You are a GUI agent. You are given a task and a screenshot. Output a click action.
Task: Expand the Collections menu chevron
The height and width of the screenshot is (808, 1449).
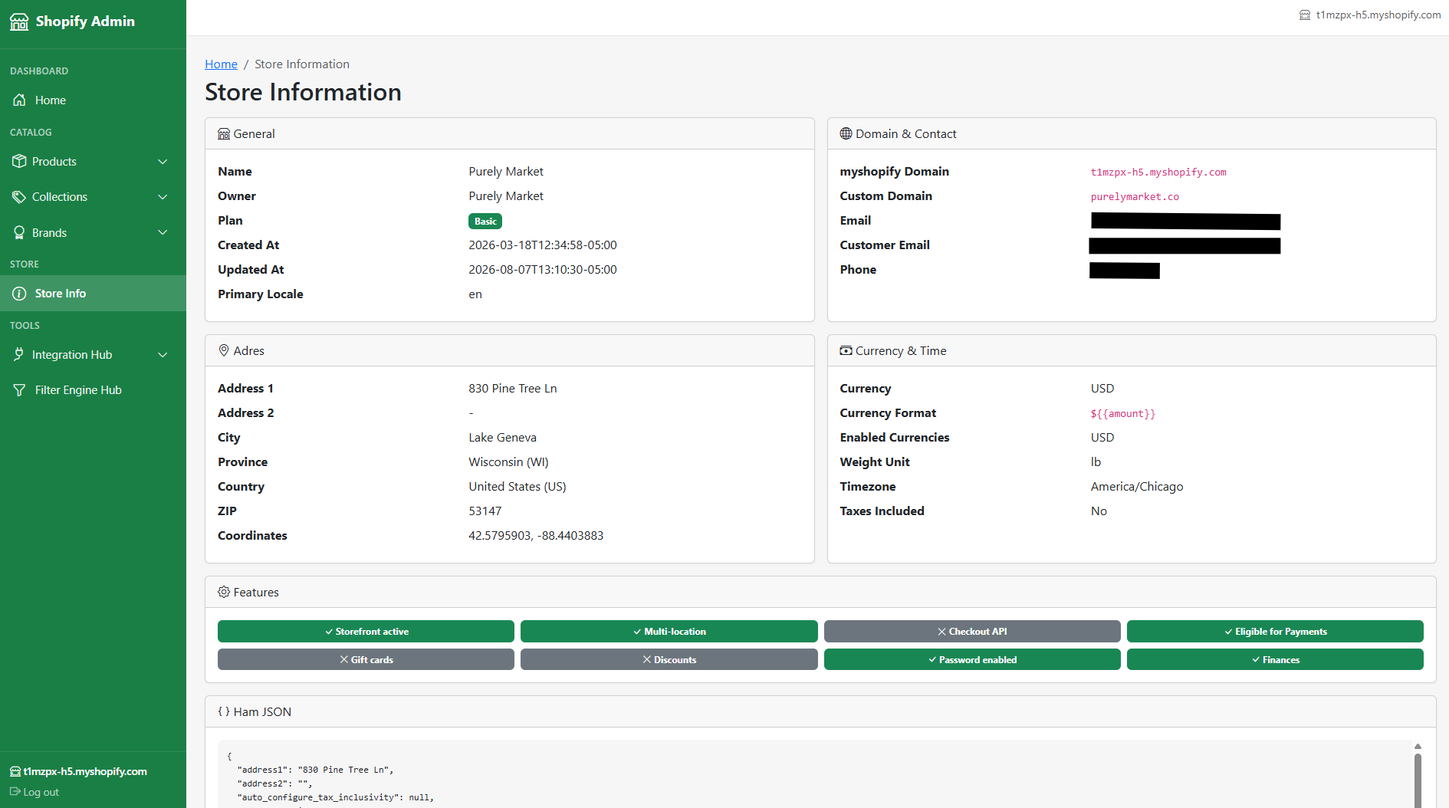tap(163, 197)
